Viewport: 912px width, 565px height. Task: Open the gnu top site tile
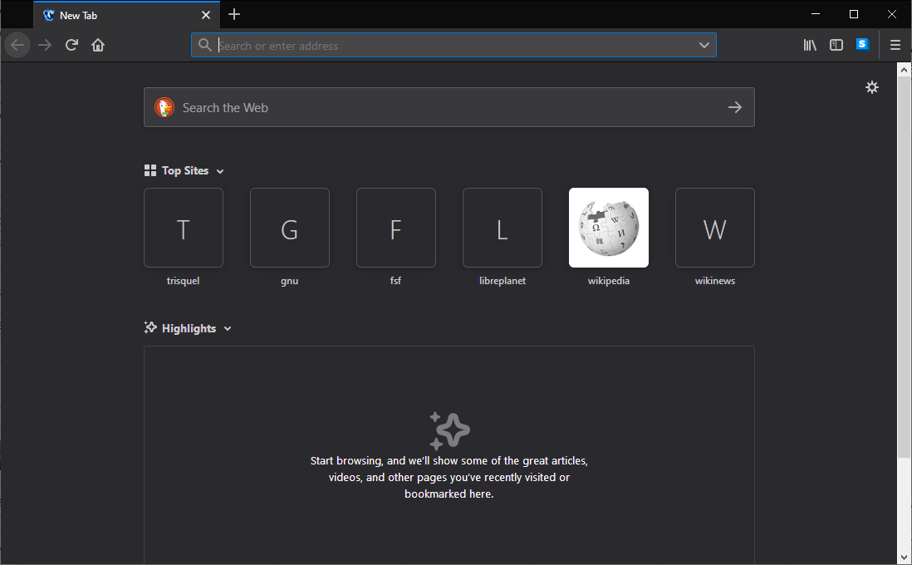coord(290,228)
